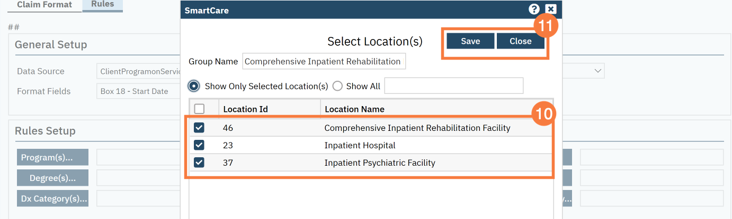Open the Rules tab
The image size is (732, 219).
103,4
